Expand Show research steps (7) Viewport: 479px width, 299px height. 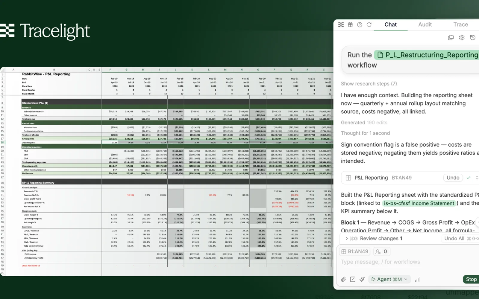click(x=369, y=84)
